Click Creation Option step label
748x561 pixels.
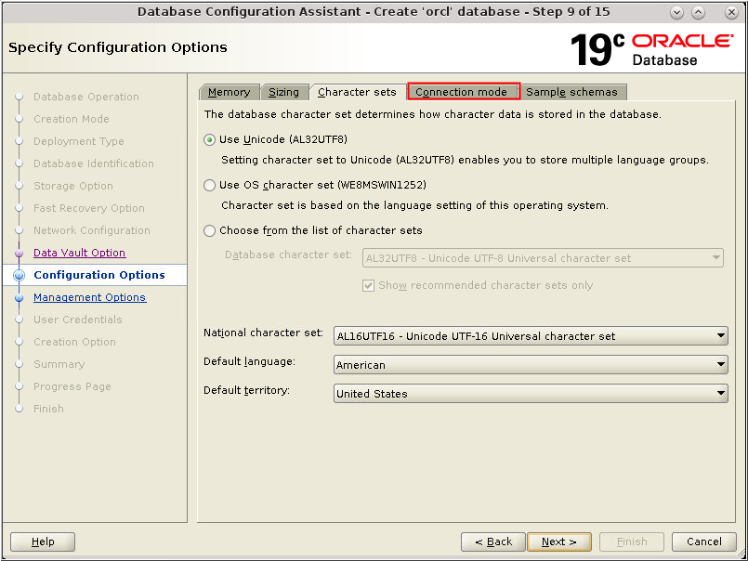point(75,342)
